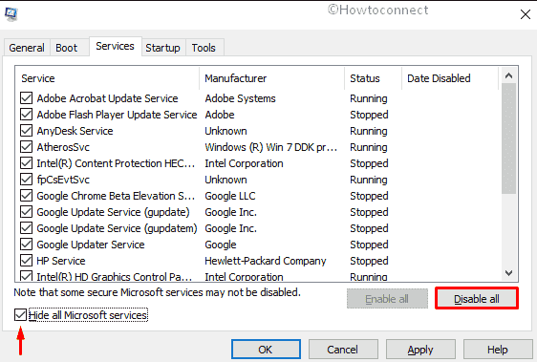
Task: Go to the Startup tab
Action: coord(162,48)
